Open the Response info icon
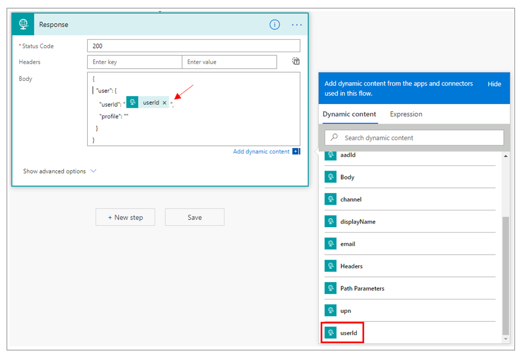 [x=275, y=24]
